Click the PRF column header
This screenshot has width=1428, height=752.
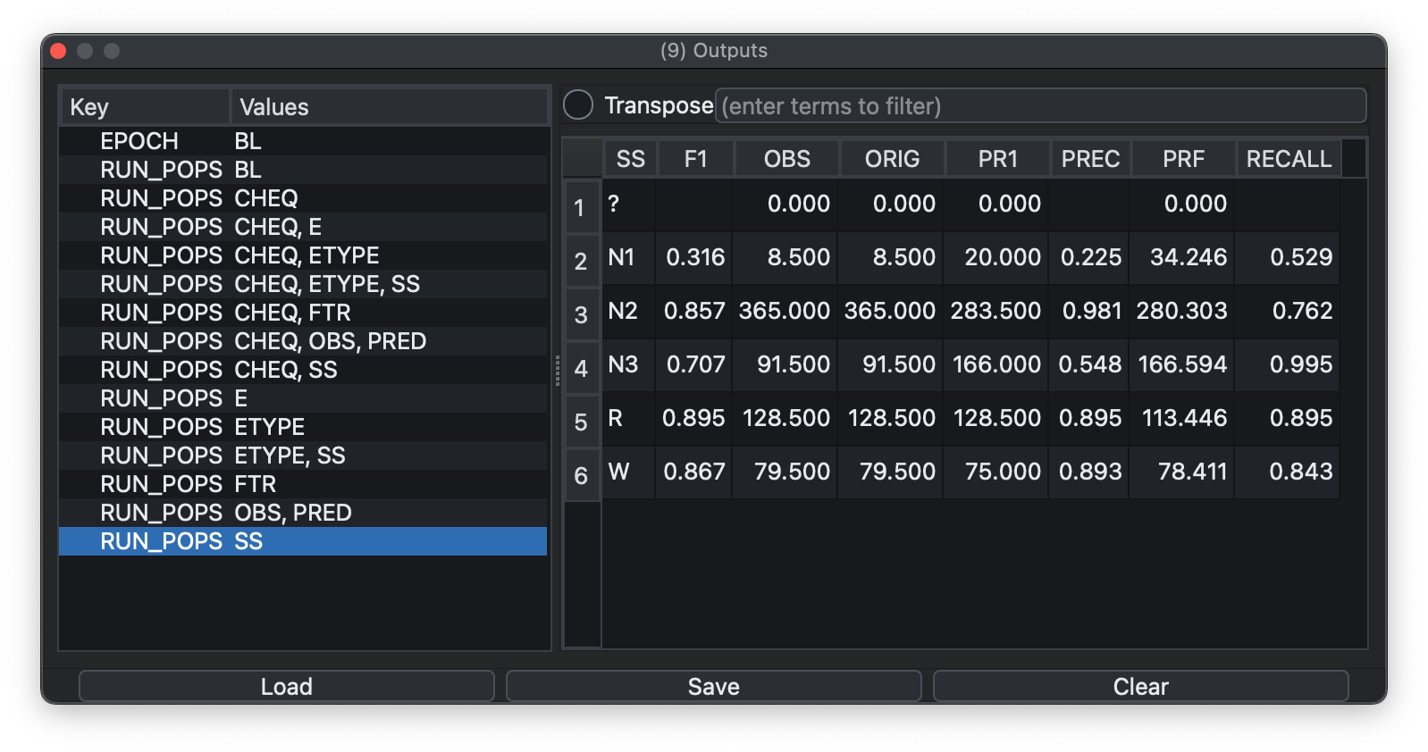(x=1183, y=159)
